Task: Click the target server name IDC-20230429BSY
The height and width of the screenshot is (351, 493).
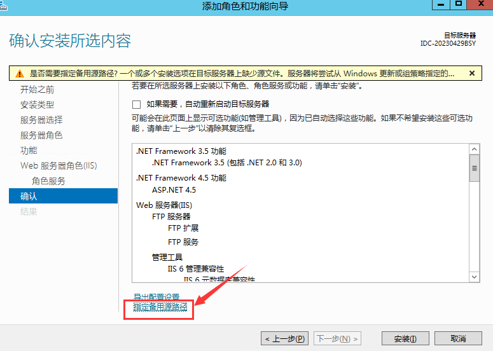Action: pyautogui.click(x=448, y=43)
